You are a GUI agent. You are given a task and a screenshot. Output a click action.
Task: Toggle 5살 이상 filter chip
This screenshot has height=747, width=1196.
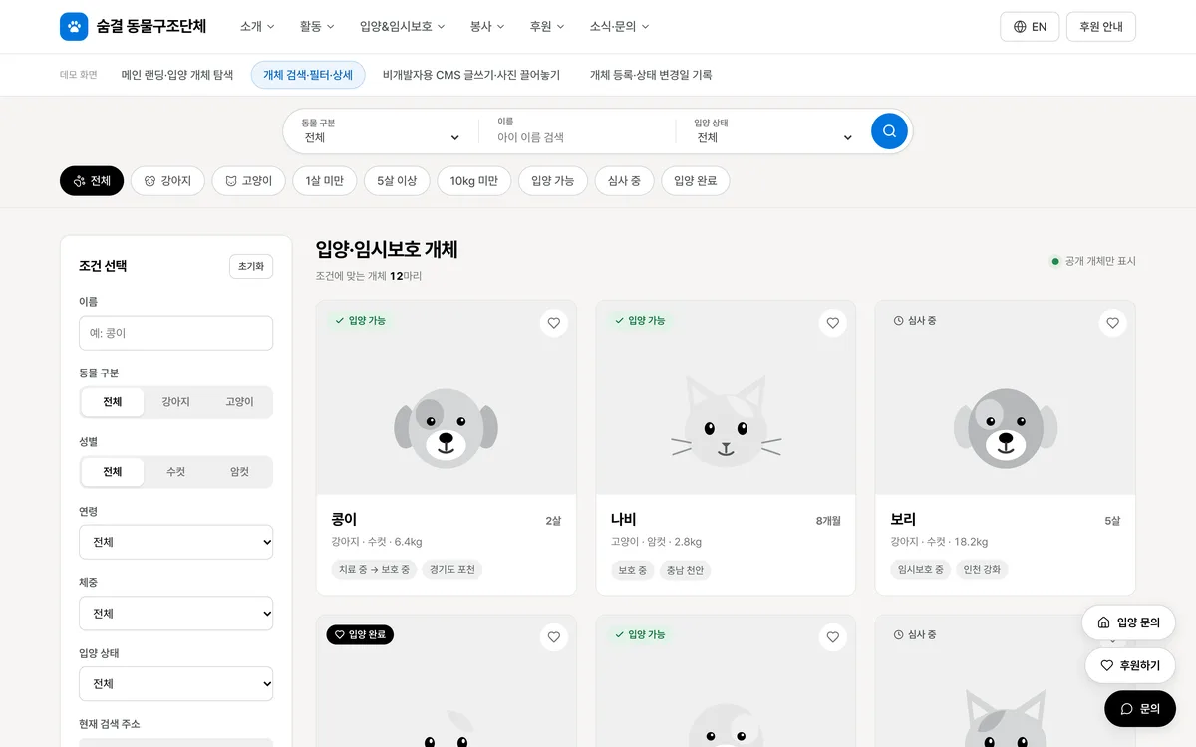click(397, 181)
